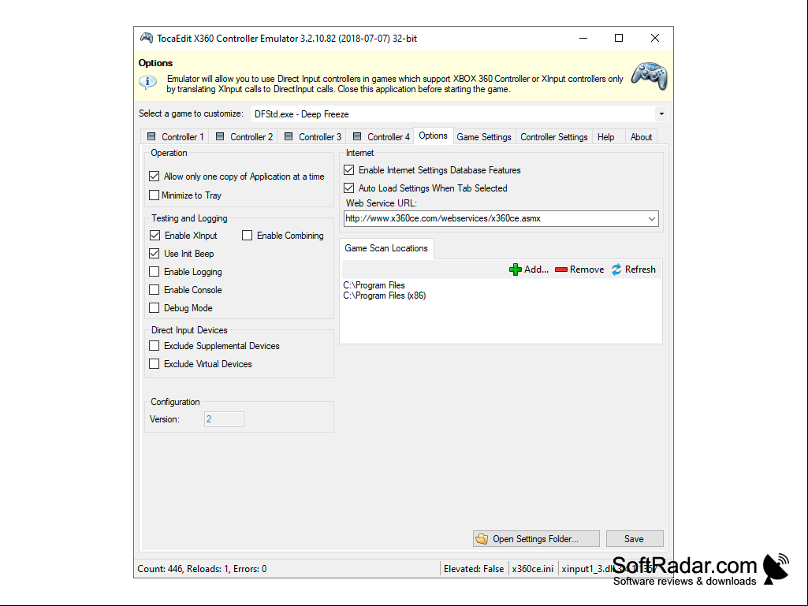Click the Configuration Version field
Image resolution: width=808 pixels, height=606 pixels.
pyautogui.click(x=224, y=419)
